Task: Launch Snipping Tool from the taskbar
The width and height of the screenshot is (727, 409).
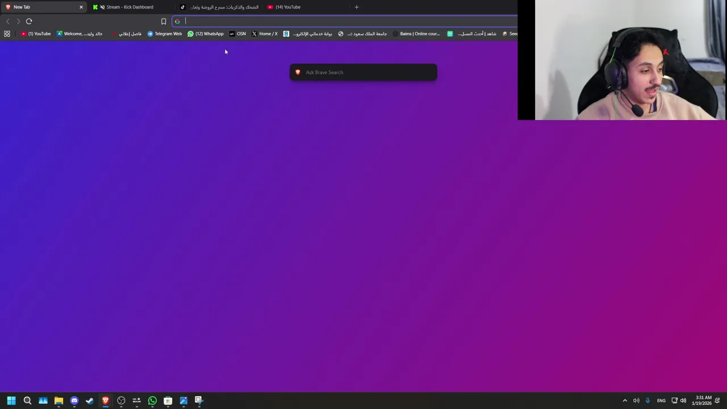Action: click(x=199, y=400)
